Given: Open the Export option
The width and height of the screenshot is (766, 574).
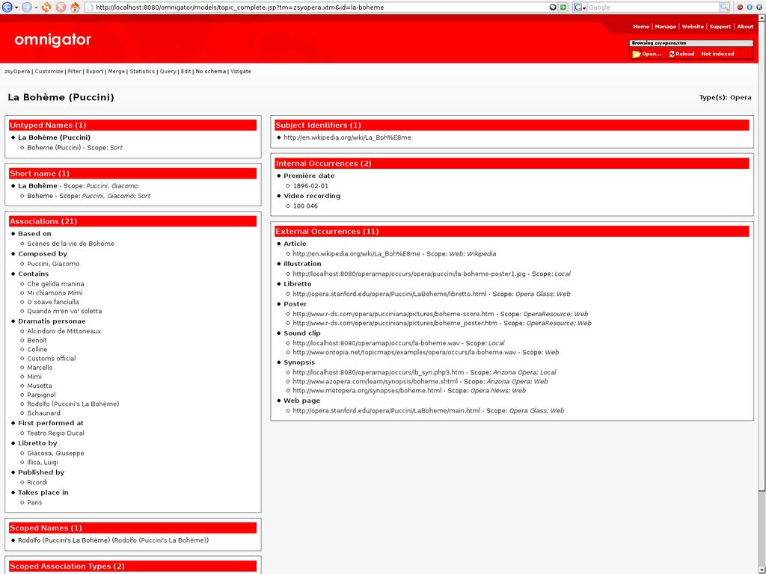Looking at the screenshot, I should pyautogui.click(x=95, y=71).
